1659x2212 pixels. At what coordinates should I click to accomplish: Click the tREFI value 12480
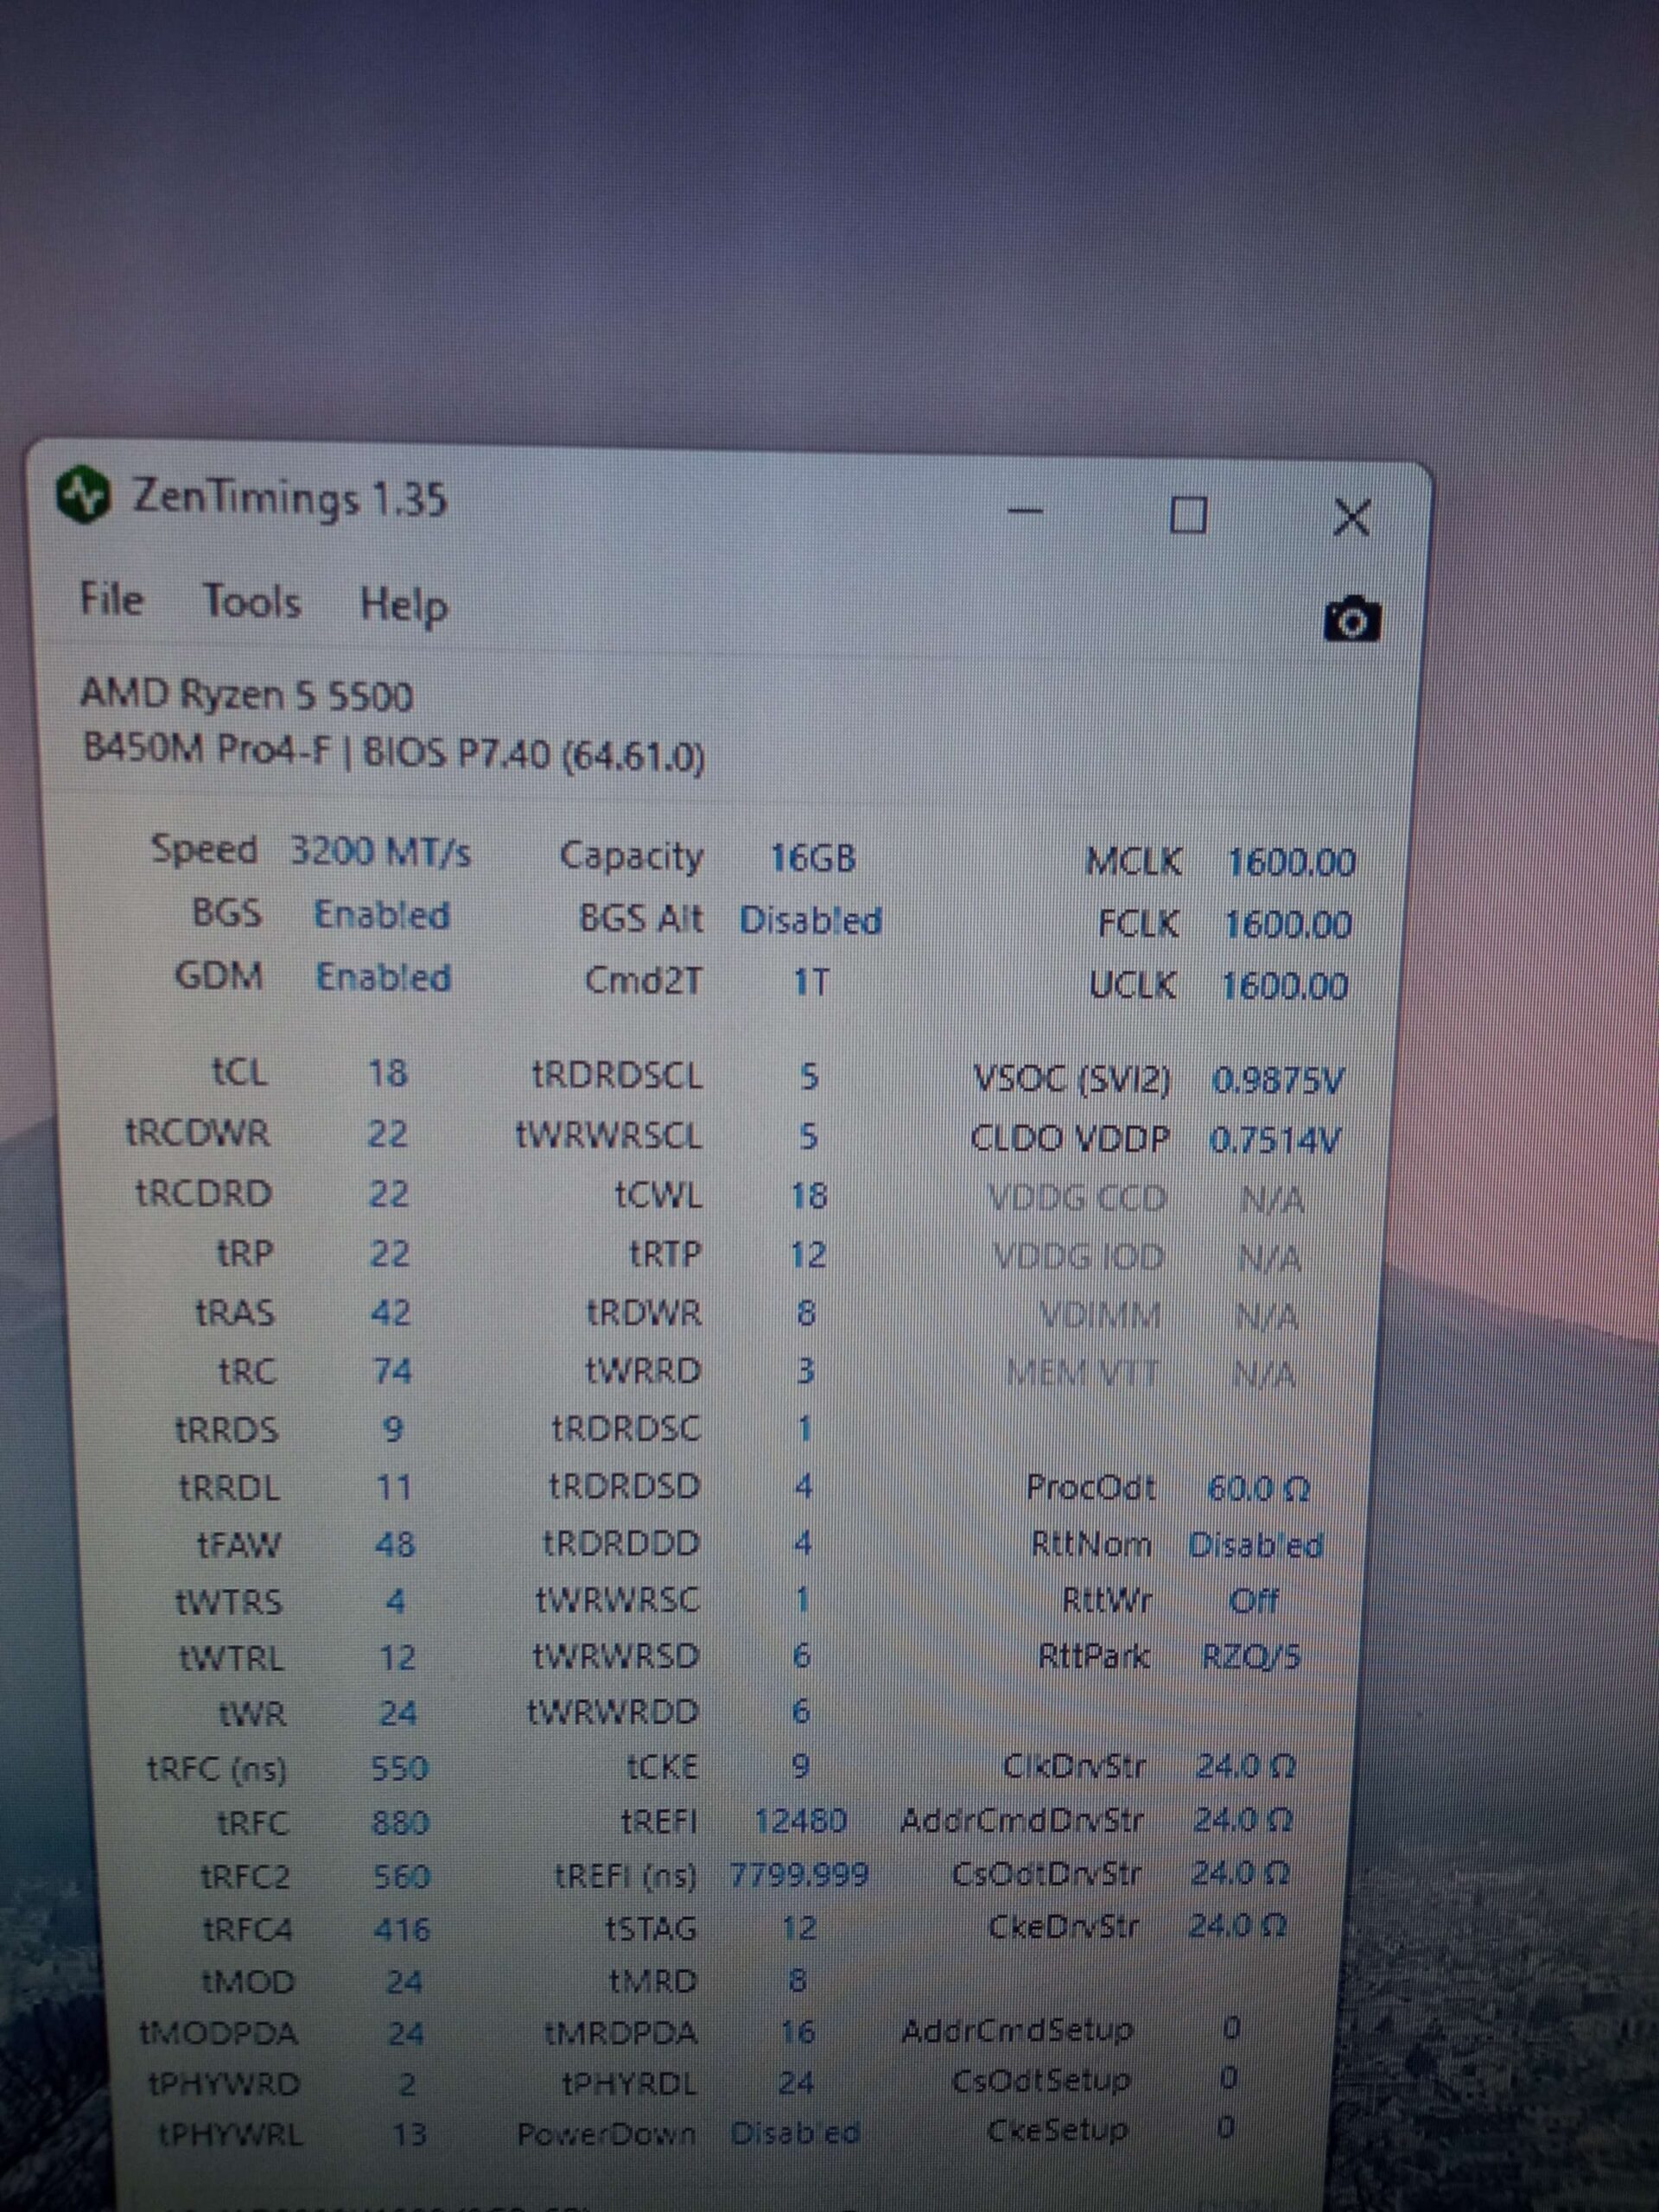[x=800, y=1820]
